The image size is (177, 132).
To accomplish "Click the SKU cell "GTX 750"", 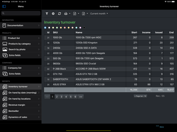I will click(x=63, y=74).
